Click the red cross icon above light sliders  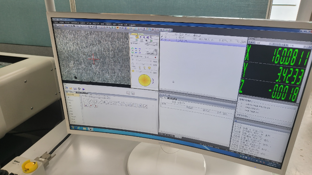[x=155, y=57]
